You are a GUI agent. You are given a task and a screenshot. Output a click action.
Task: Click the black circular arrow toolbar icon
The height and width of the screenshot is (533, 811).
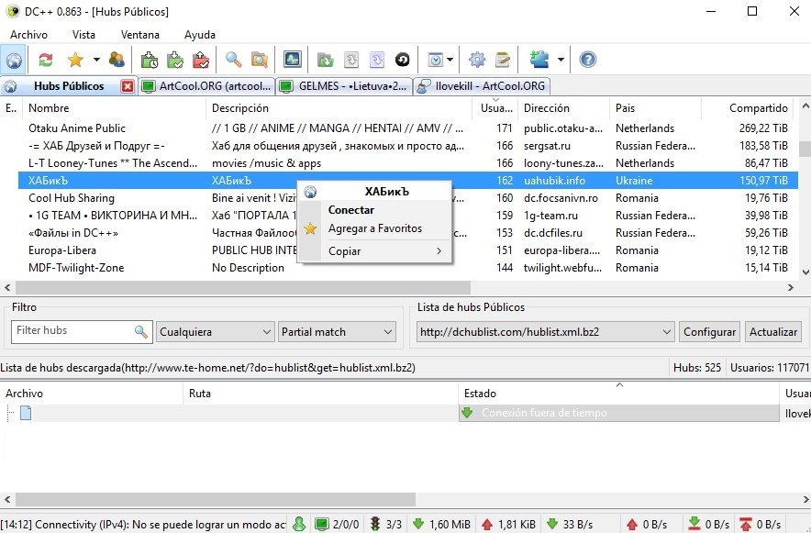tap(403, 60)
